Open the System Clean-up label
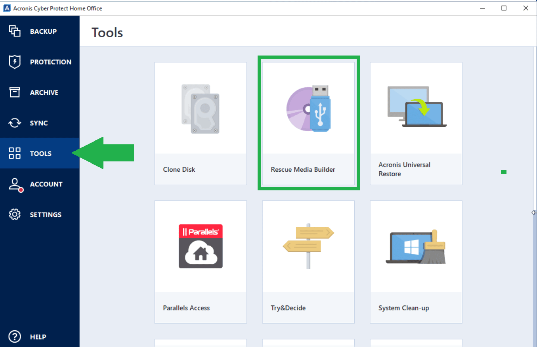 [x=404, y=308]
